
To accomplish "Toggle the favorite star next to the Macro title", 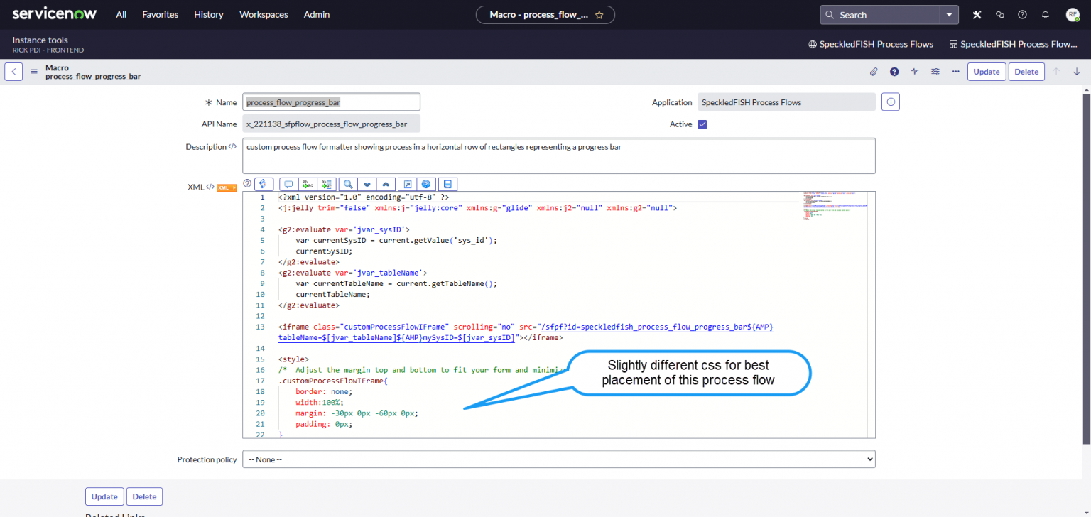I will (599, 14).
